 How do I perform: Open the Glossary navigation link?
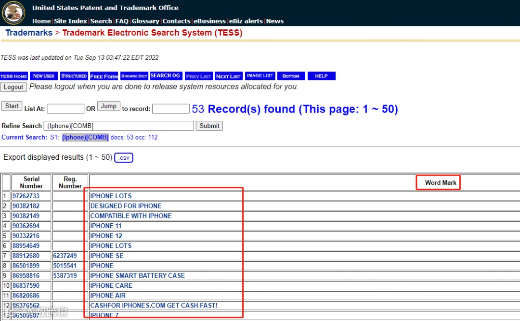tap(145, 21)
